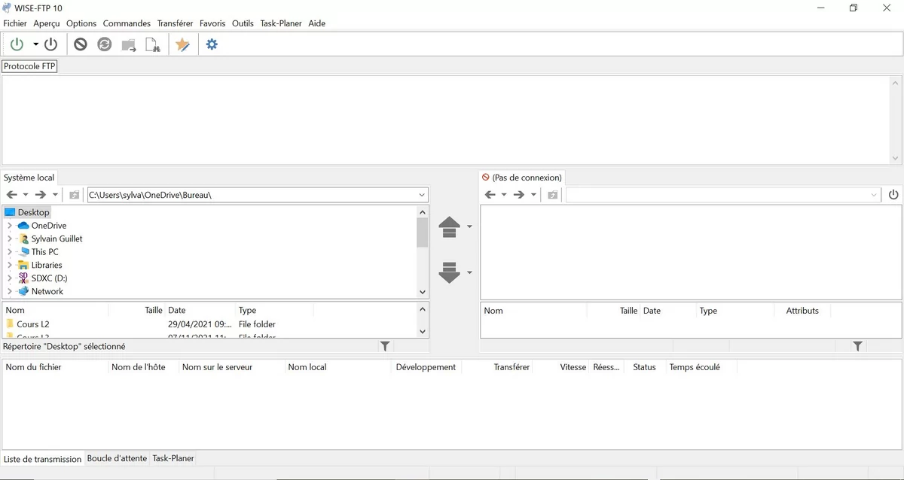Select the Système local tab
The width and height of the screenshot is (904, 480).
[x=29, y=178]
